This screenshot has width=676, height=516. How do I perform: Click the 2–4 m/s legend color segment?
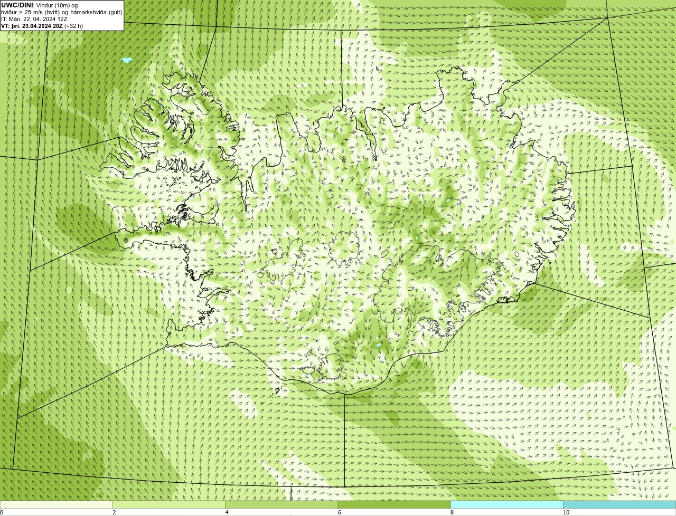(x=169, y=505)
